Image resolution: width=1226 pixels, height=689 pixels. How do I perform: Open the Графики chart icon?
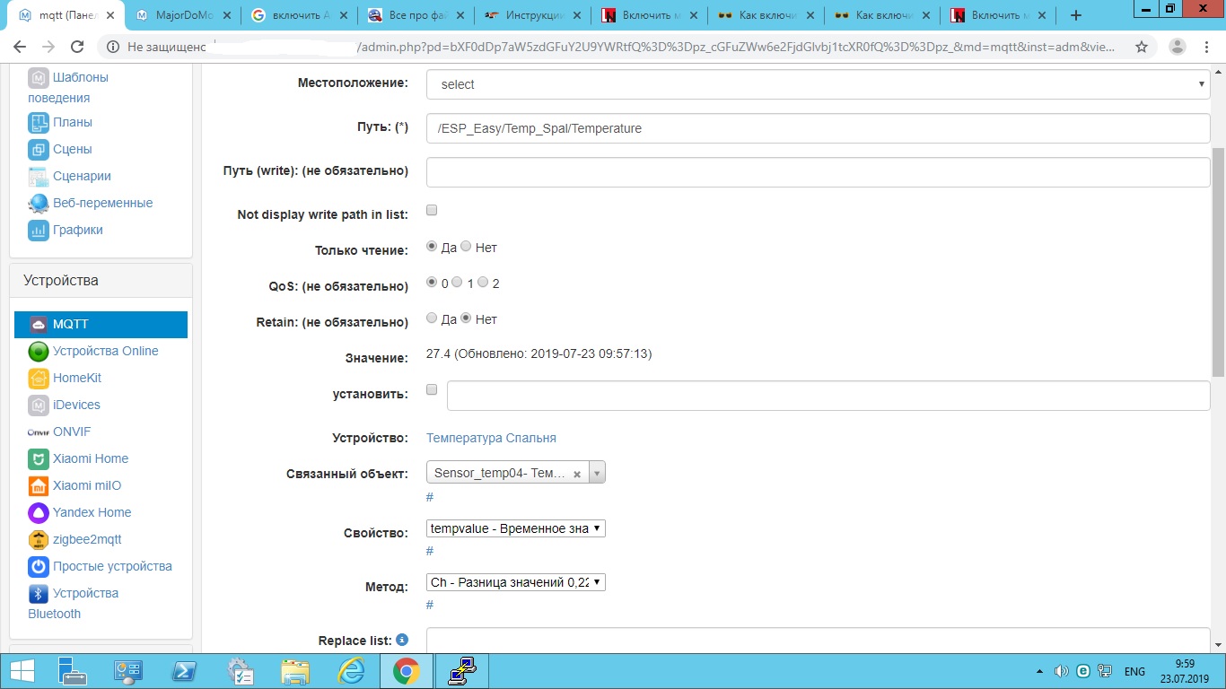pyautogui.click(x=38, y=231)
